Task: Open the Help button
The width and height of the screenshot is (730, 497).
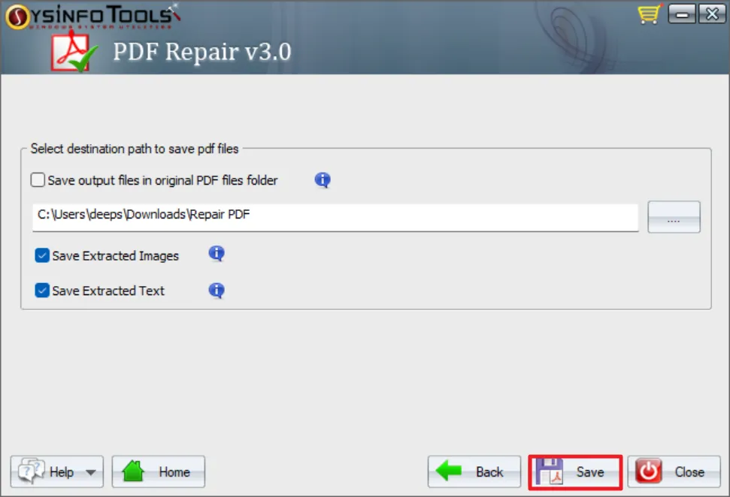Action: pos(57,471)
